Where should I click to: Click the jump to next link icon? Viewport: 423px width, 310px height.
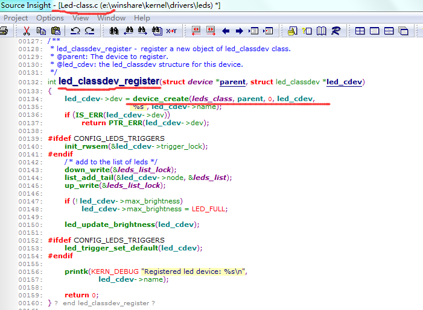tap(211, 31)
